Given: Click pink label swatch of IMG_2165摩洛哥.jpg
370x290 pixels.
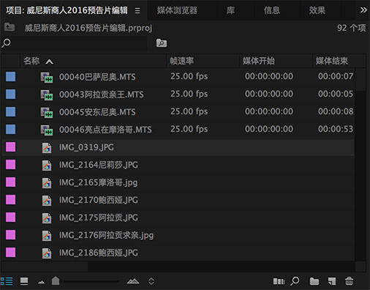Looking at the screenshot, I should coord(10,182).
